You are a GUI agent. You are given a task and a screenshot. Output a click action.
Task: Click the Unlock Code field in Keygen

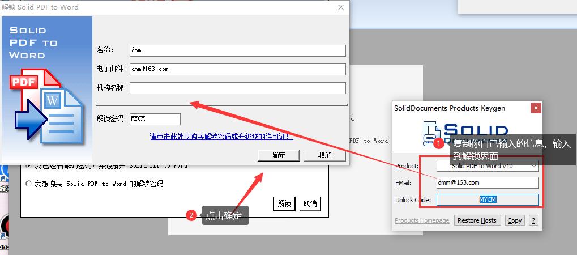tap(488, 199)
